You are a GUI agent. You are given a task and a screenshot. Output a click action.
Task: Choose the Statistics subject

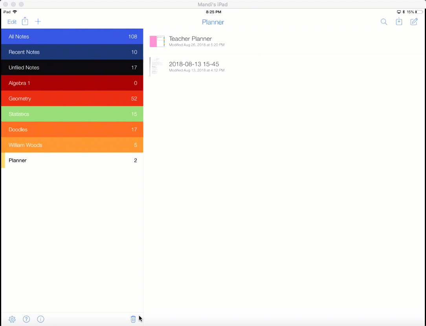(x=72, y=114)
